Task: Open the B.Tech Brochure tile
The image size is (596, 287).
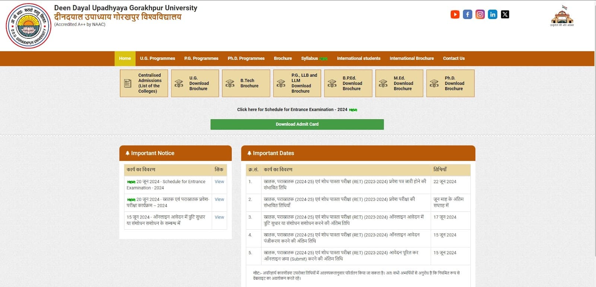Action: point(246,83)
